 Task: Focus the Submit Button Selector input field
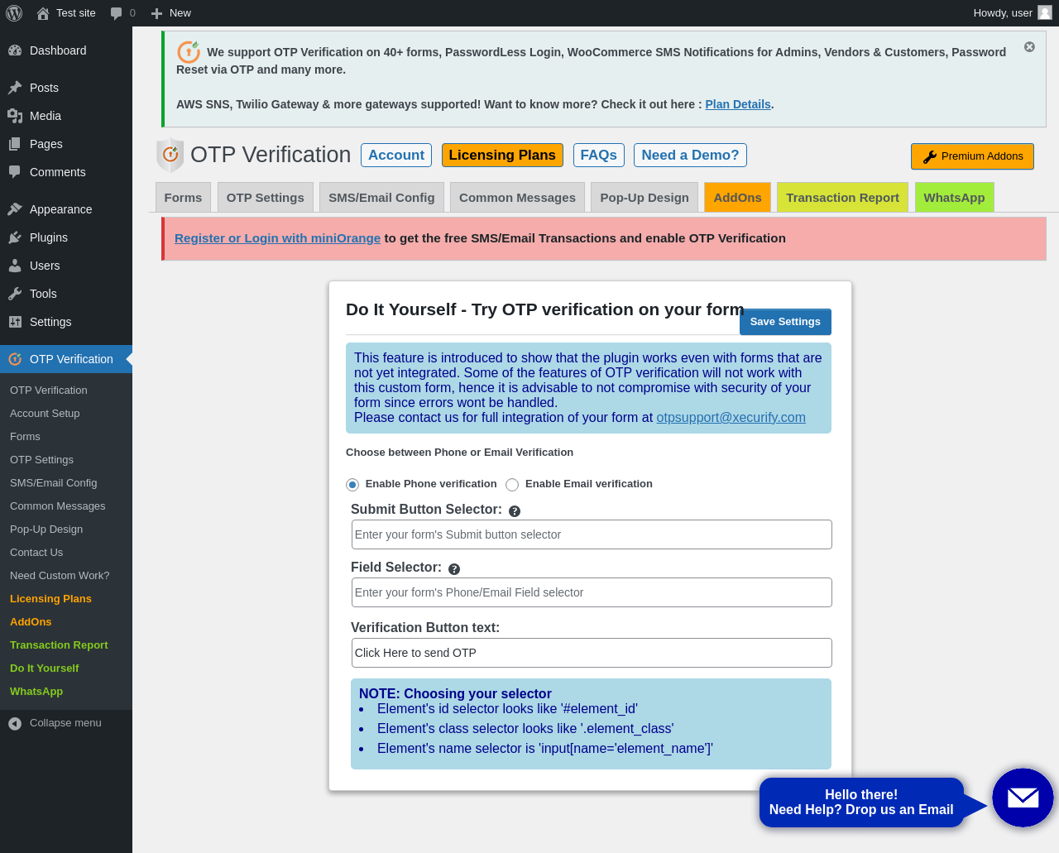592,534
